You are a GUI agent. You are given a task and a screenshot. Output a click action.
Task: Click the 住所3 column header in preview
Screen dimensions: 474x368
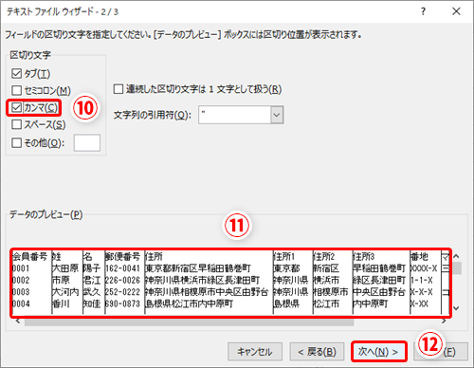tap(364, 256)
